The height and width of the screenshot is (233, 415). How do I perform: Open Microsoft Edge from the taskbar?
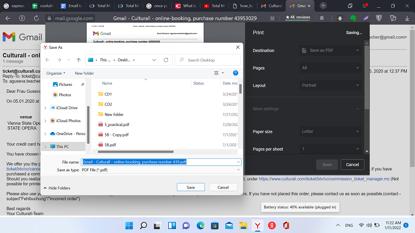200,225
